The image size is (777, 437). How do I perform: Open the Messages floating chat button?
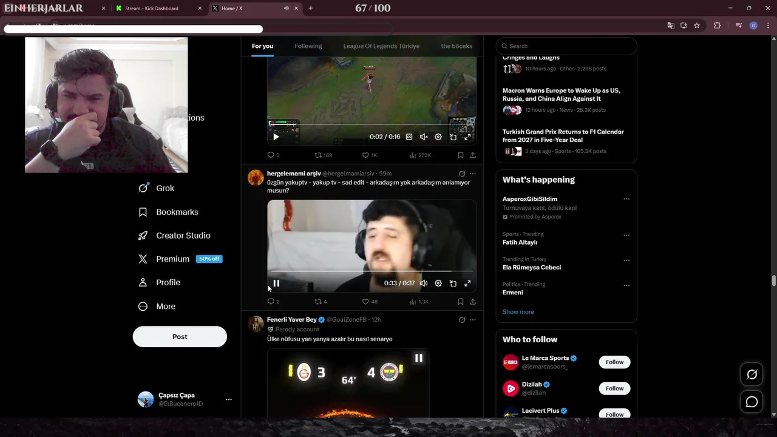point(752,402)
